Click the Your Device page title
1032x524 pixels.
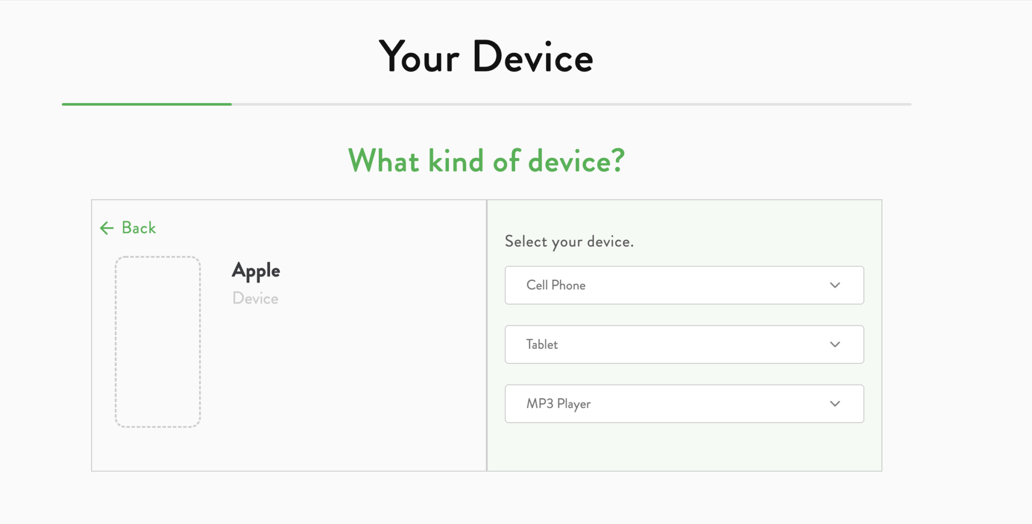click(x=486, y=57)
